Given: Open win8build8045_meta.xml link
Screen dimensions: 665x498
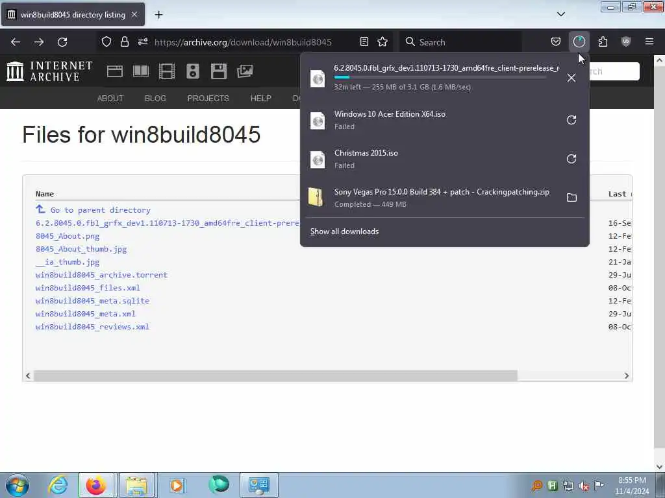Looking at the screenshot, I should [x=85, y=314].
